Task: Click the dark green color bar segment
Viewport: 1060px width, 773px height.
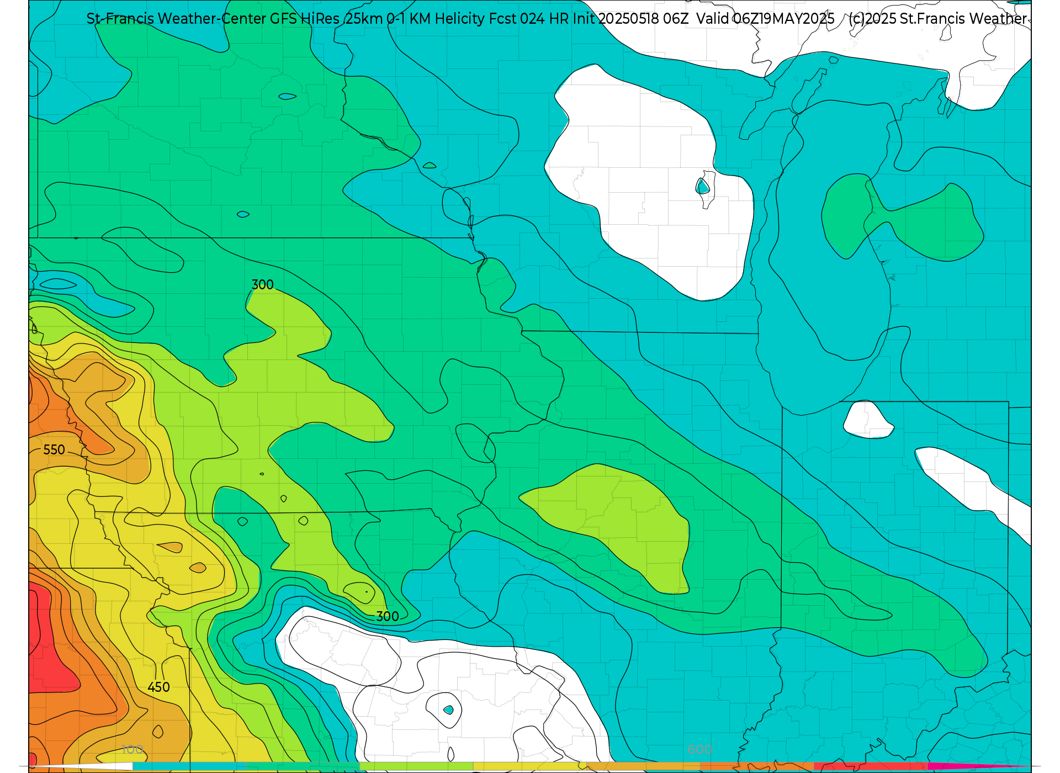Action: click(x=303, y=766)
